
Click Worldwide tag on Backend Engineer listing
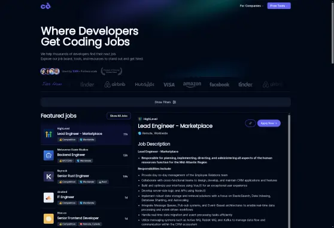(x=84, y=161)
